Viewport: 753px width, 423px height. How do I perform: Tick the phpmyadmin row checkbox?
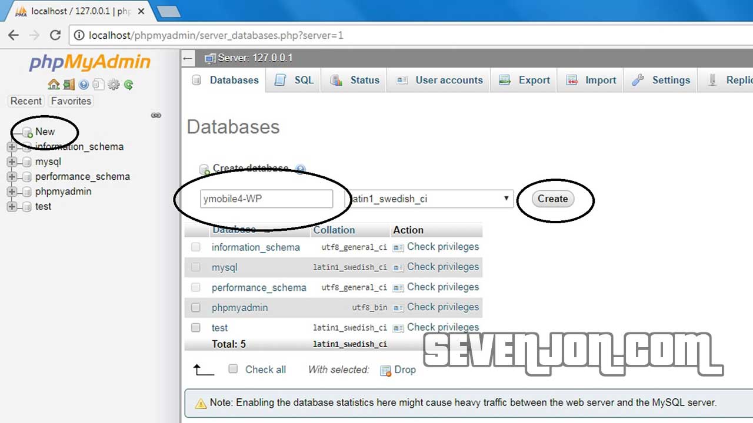[x=196, y=307]
